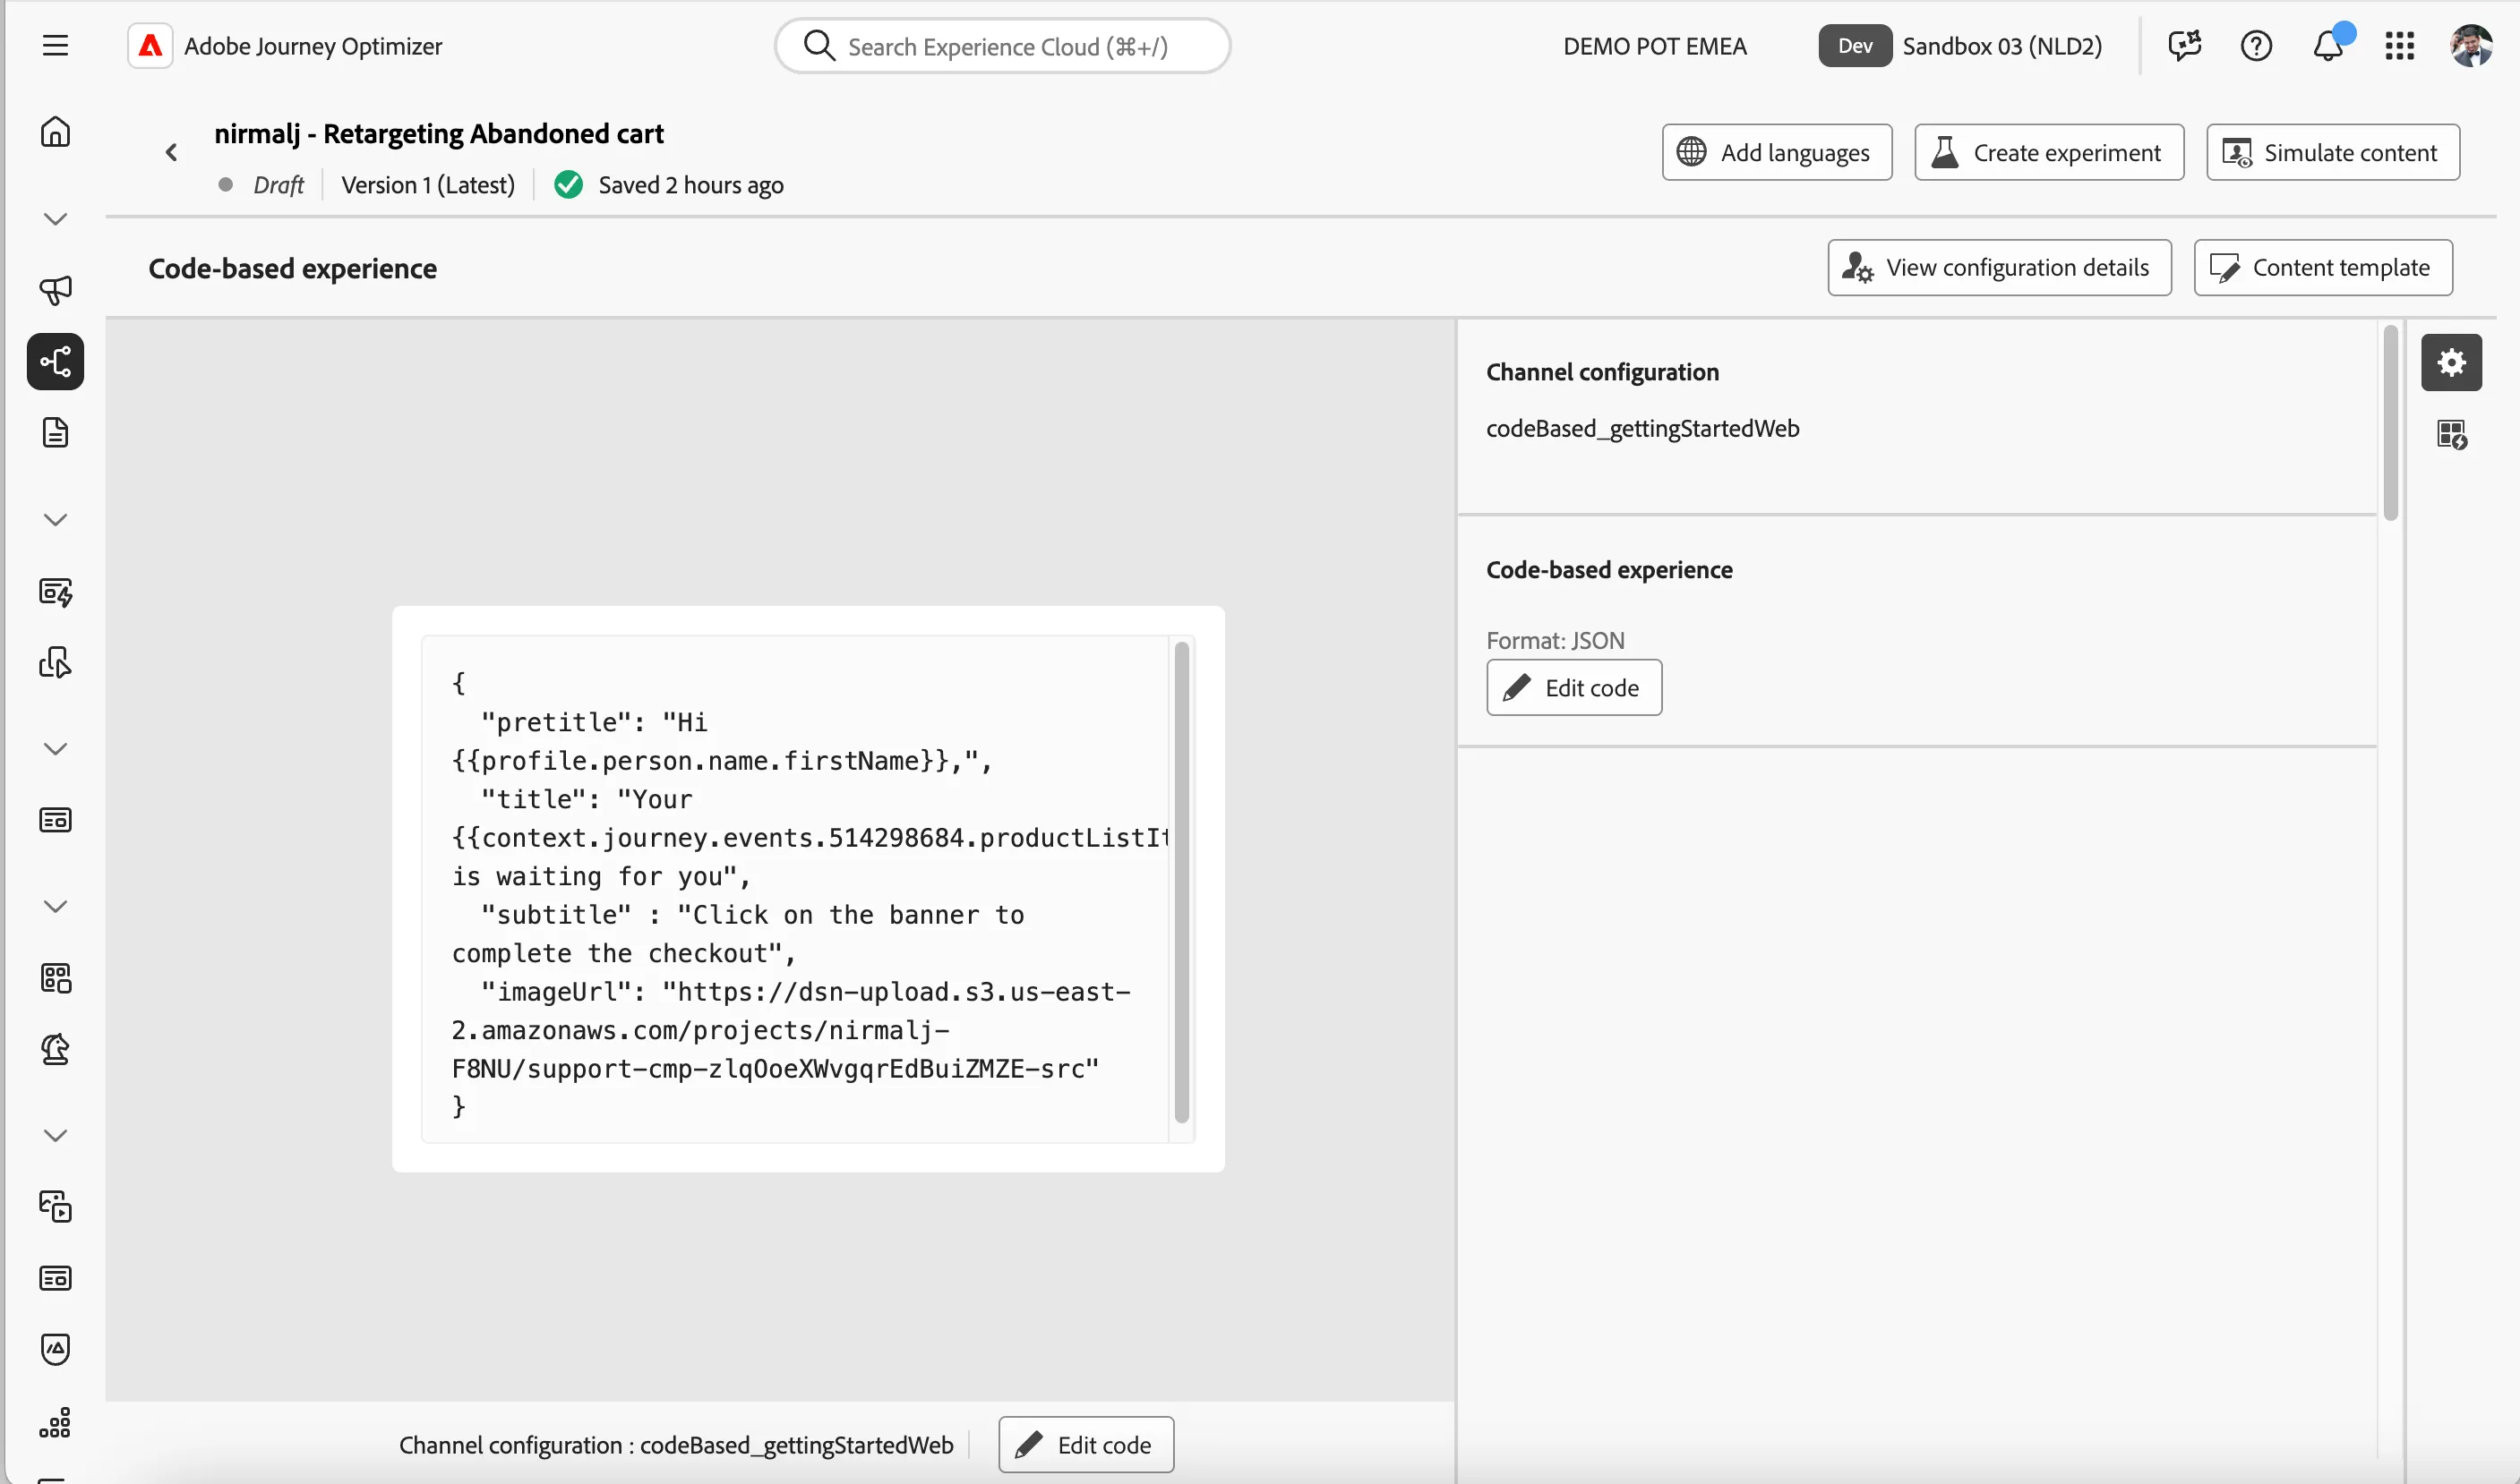Click Create experiment
This screenshot has height=1484, width=2520.
point(2049,152)
